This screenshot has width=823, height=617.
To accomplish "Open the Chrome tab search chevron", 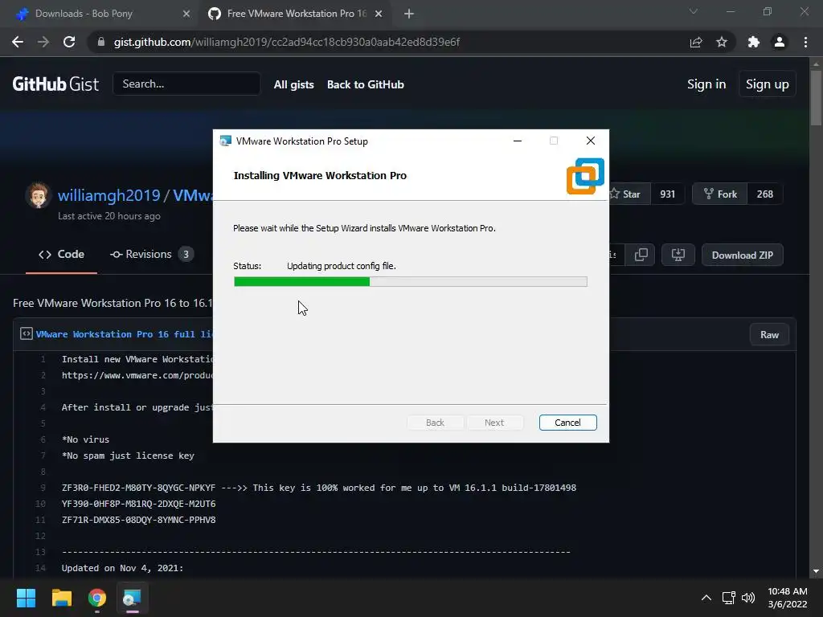I will (x=694, y=11).
